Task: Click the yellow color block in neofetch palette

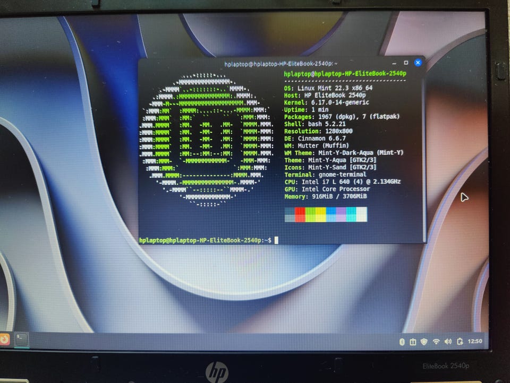Action: point(320,214)
